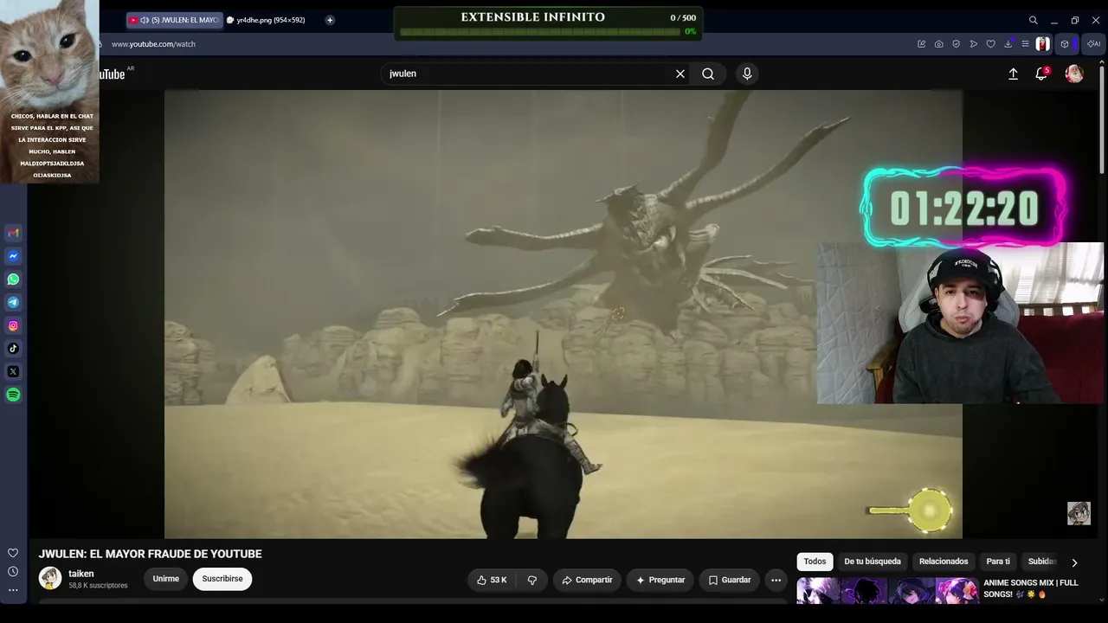1108x623 pixels.
Task: Open the browser downloads icon
Action: click(x=1008, y=44)
